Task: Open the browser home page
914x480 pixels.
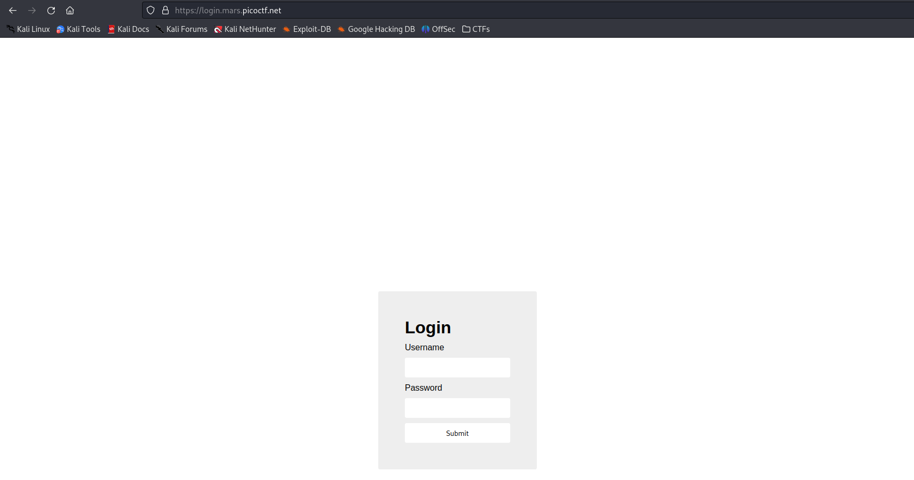Action: pos(69,10)
